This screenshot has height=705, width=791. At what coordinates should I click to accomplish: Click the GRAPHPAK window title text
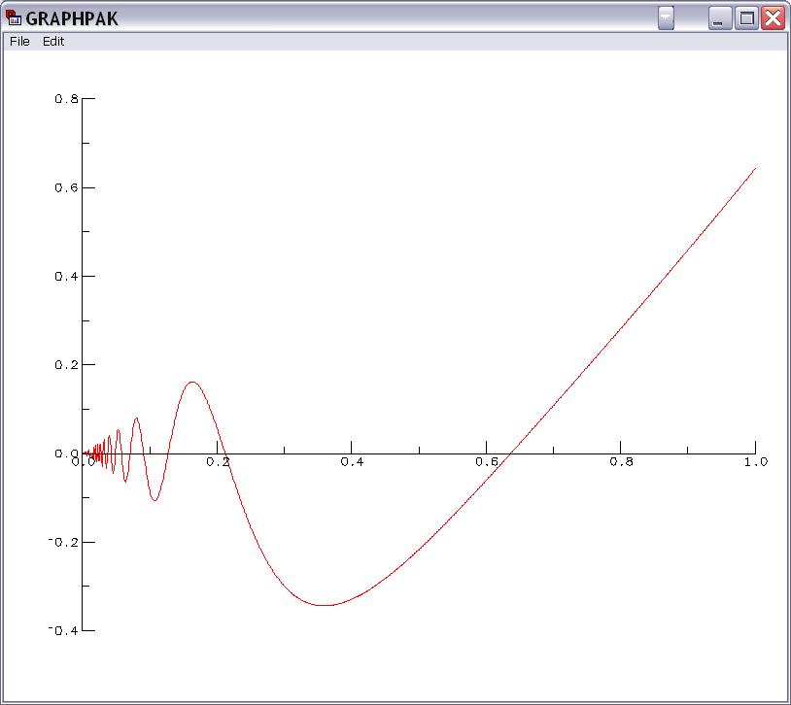(72, 18)
